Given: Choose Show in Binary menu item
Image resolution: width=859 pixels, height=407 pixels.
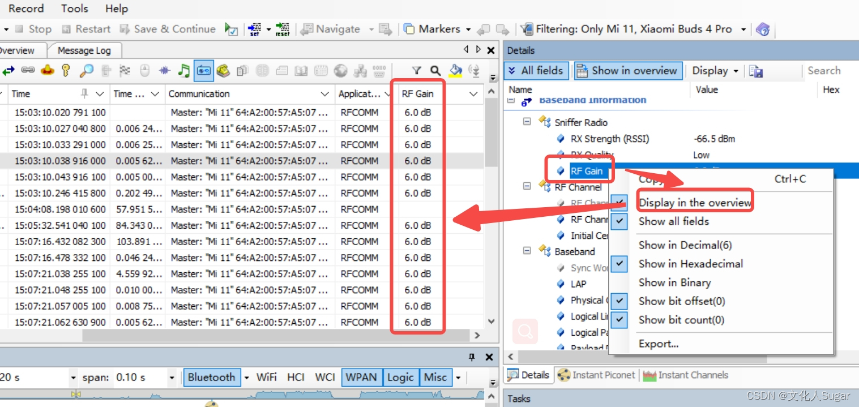Looking at the screenshot, I should (x=674, y=282).
